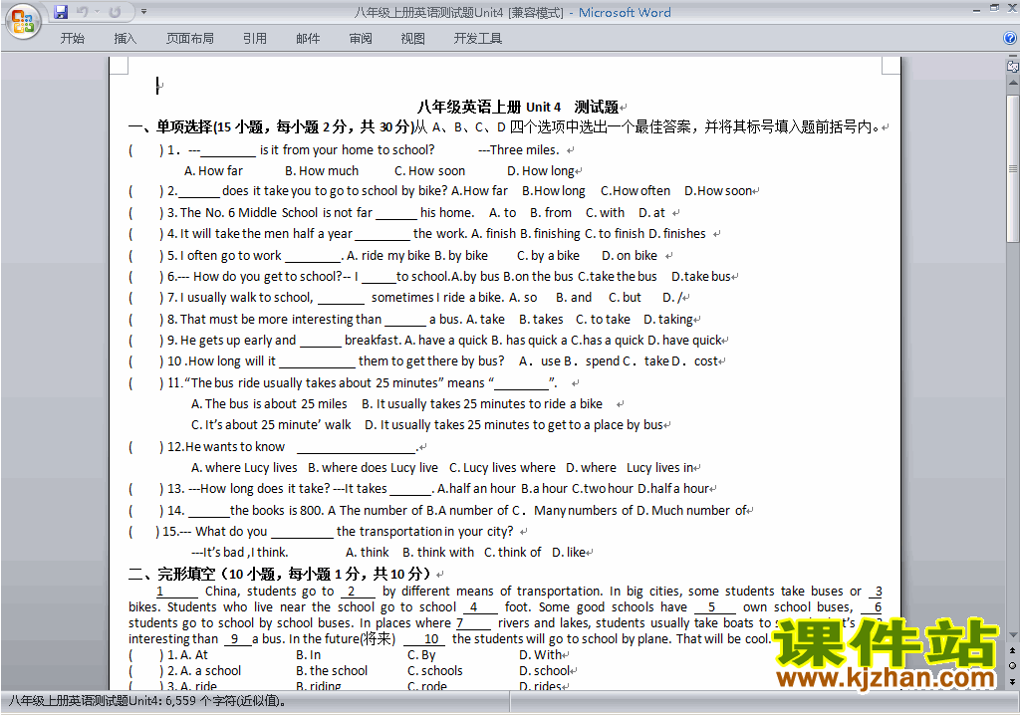This screenshot has width=1020, height=715.
Task: Undo the last action
Action: click(x=82, y=12)
